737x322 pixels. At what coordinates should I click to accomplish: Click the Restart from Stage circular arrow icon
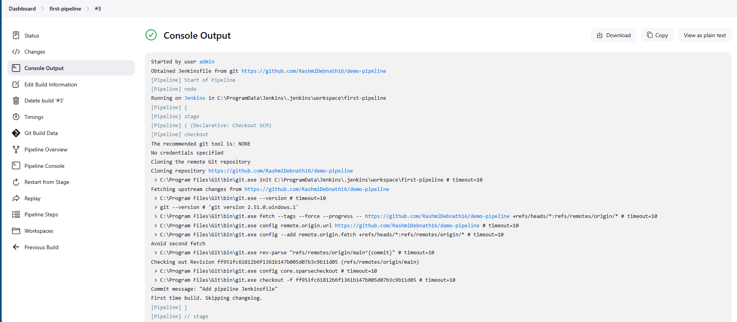pos(16,182)
